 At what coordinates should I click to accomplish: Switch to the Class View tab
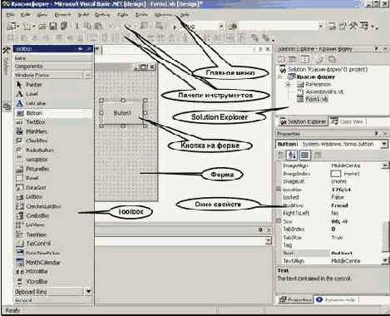348,121
